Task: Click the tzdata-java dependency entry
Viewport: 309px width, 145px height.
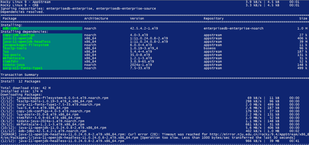Action: coord(14,65)
